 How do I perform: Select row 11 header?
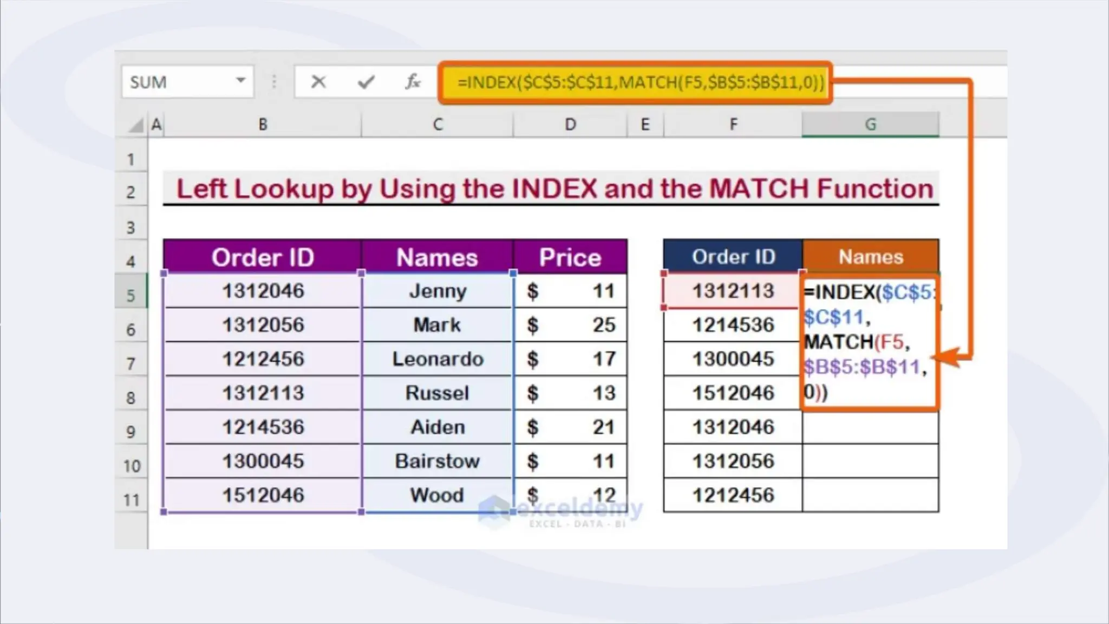pos(131,499)
